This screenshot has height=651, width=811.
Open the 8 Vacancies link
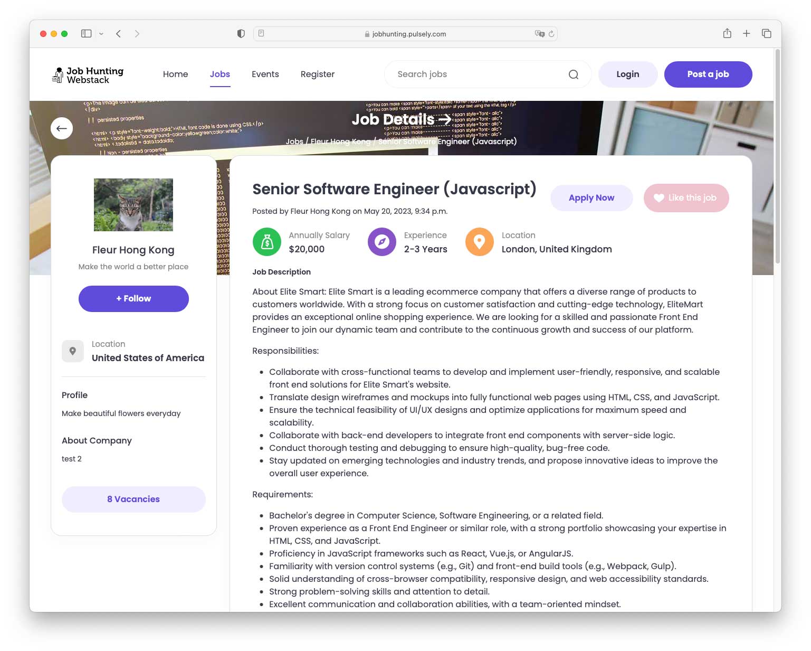pyautogui.click(x=133, y=499)
